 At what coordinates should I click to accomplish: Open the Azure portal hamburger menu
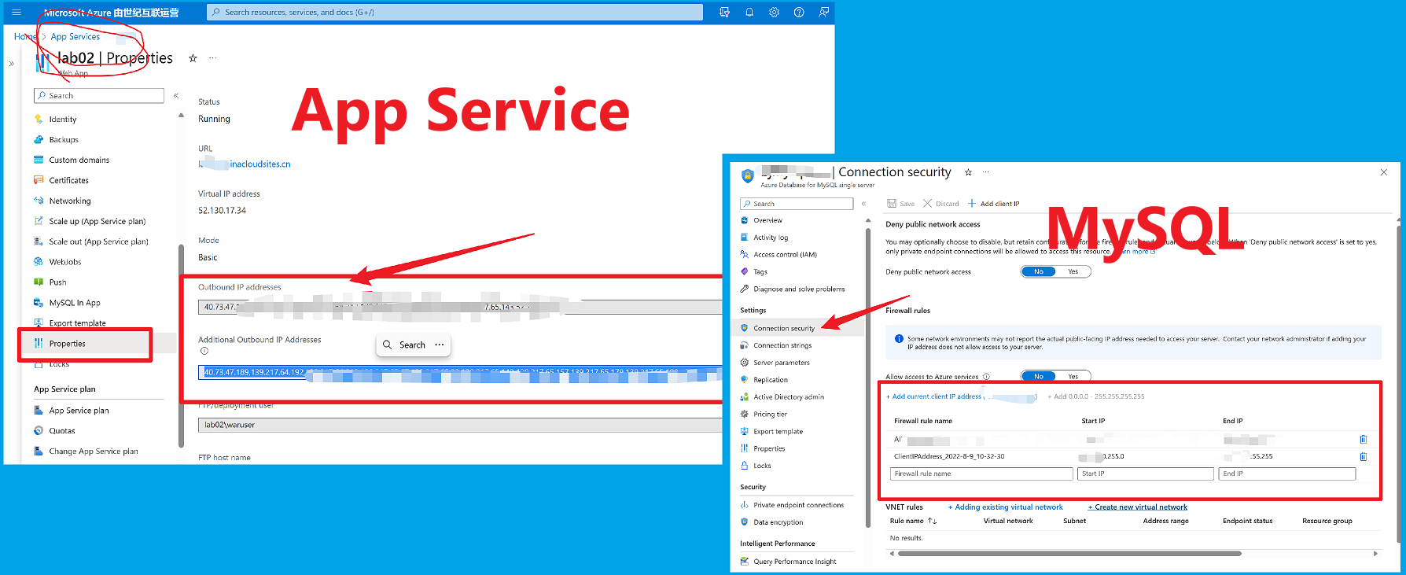(17, 13)
